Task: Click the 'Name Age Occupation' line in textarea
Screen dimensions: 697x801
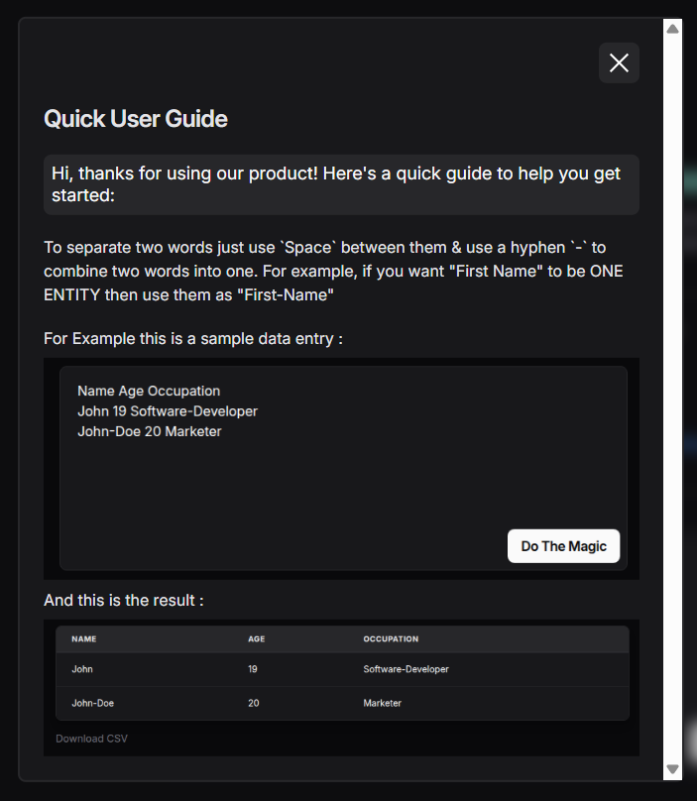Action: pos(149,391)
